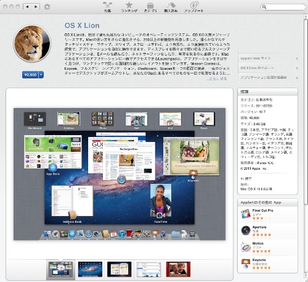Open the Keynote title link in sidebar
This screenshot has height=282, width=308.
coord(259,260)
